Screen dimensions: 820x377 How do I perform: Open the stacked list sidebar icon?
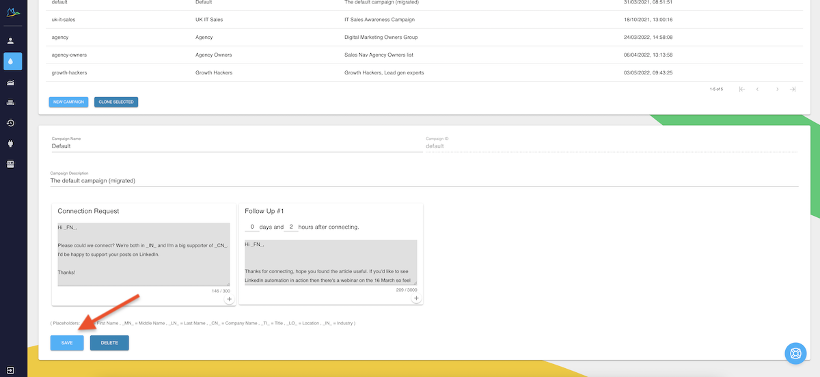pyautogui.click(x=11, y=102)
